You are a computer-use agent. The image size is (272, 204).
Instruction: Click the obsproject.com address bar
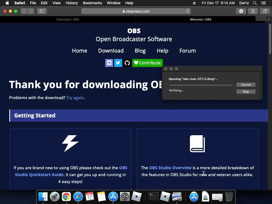pos(136,11)
